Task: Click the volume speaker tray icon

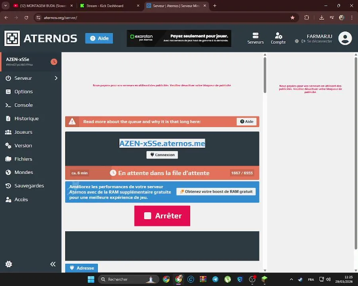Action: 328,279
